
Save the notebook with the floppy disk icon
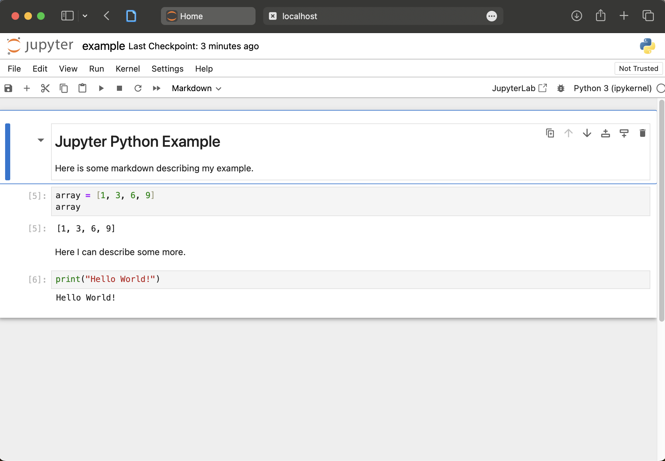coord(8,88)
